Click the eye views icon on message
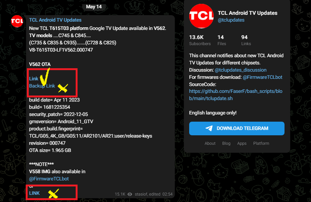 coord(130,194)
